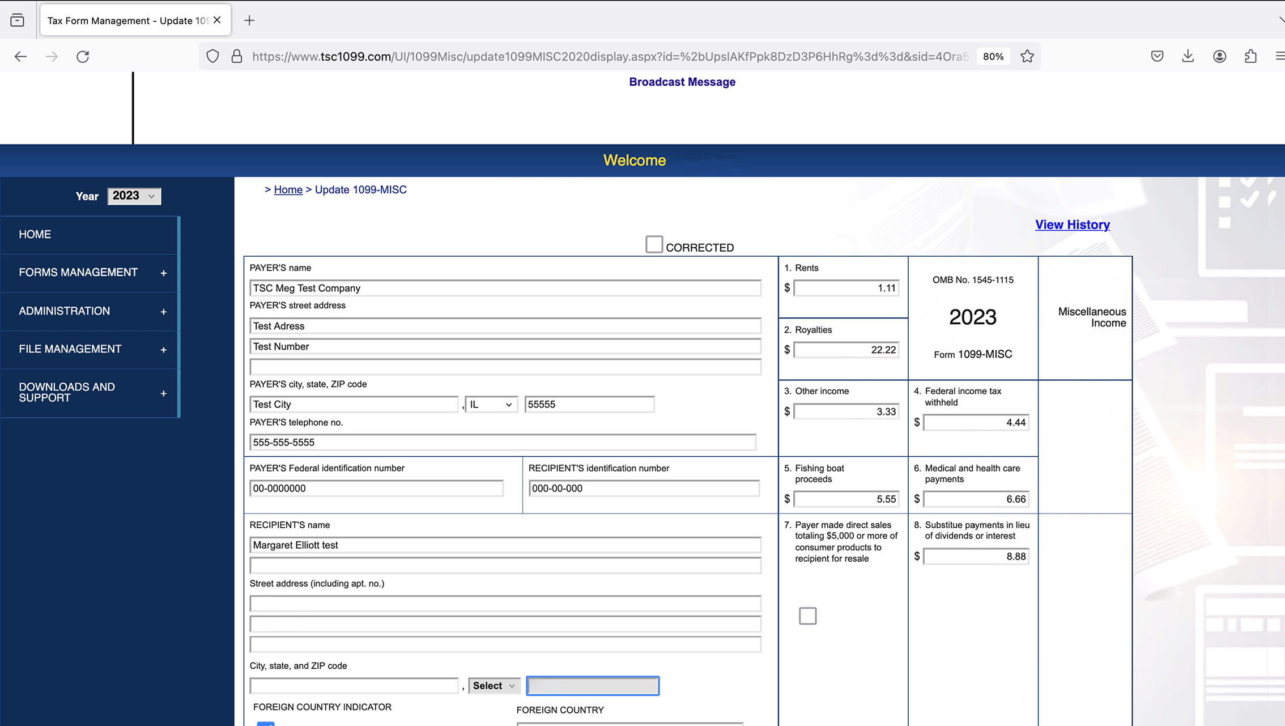Click the Test Adress street field

point(505,326)
